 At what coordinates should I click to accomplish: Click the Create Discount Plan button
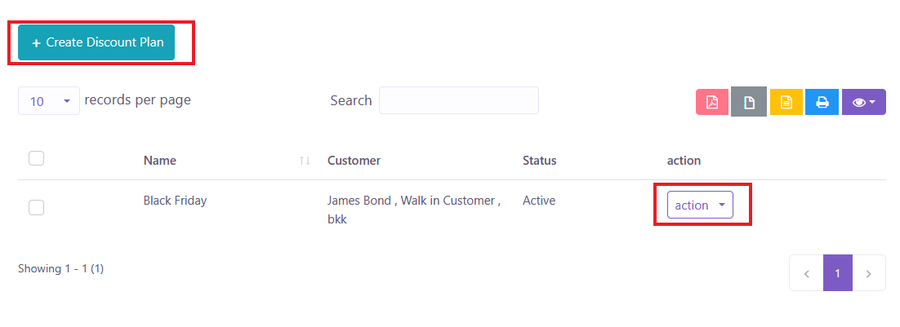click(x=96, y=42)
